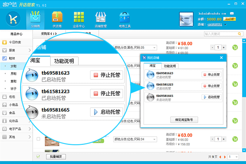This screenshot has width=246, height=164.
Task: Open the 电商工具 toolbox icon
Action: pos(125,17)
